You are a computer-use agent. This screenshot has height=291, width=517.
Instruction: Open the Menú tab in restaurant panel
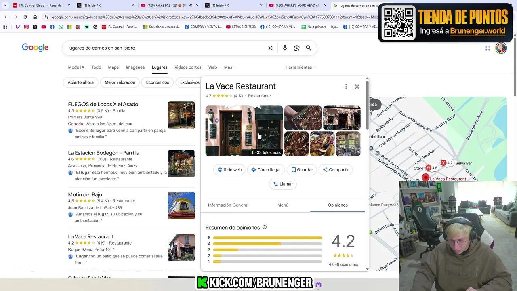click(283, 205)
